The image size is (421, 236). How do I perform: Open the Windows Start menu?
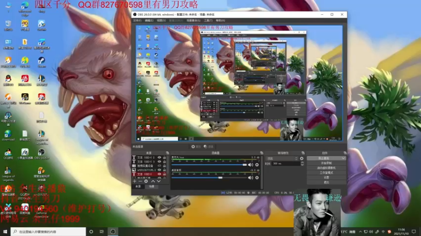pos(5,231)
